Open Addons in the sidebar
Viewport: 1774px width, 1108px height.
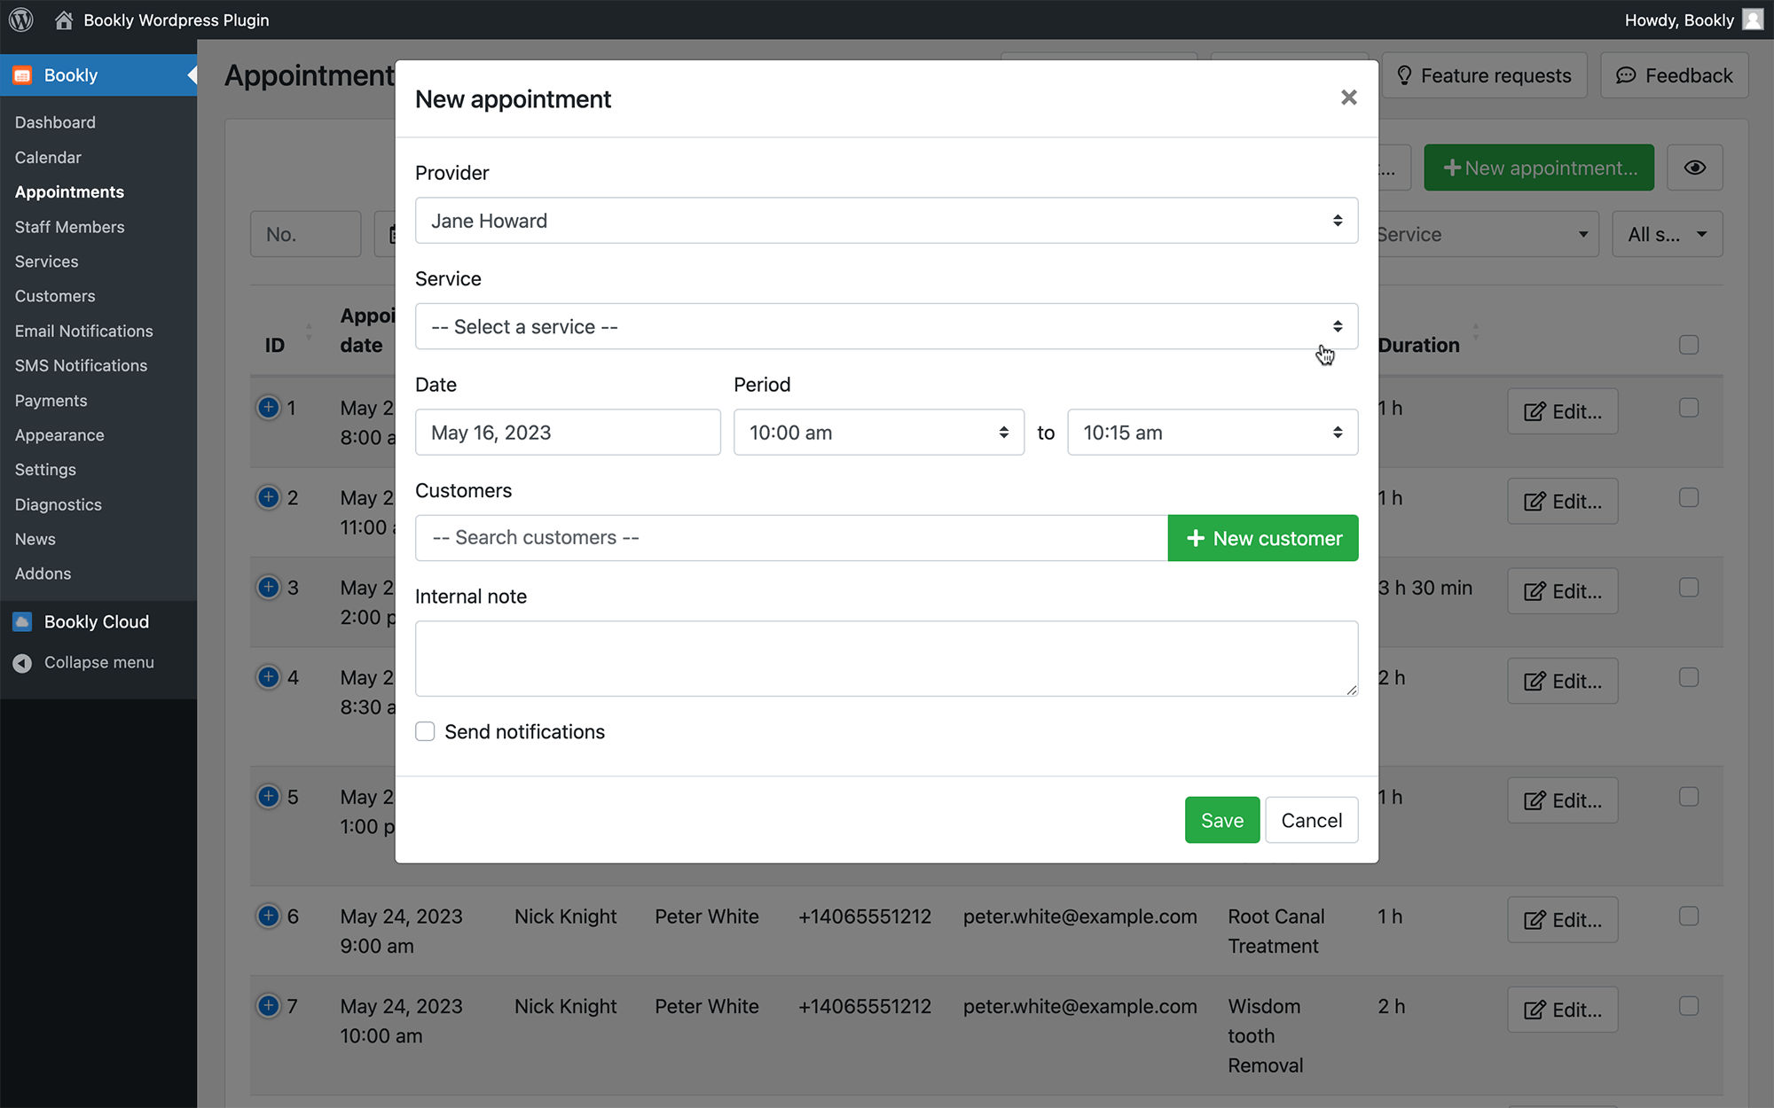43,574
